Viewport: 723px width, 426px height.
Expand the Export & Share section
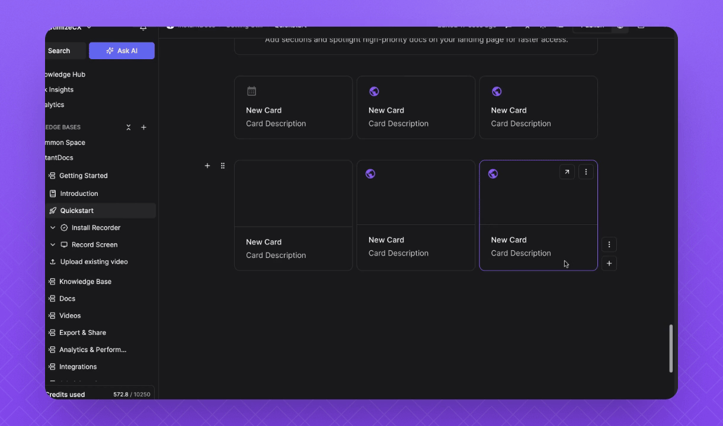(x=51, y=333)
